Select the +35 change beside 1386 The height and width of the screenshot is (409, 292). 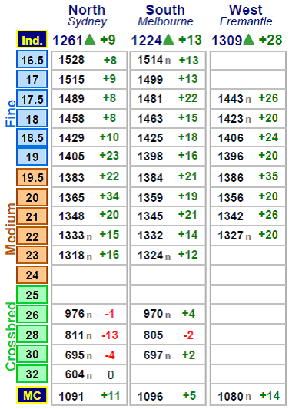coord(268,176)
